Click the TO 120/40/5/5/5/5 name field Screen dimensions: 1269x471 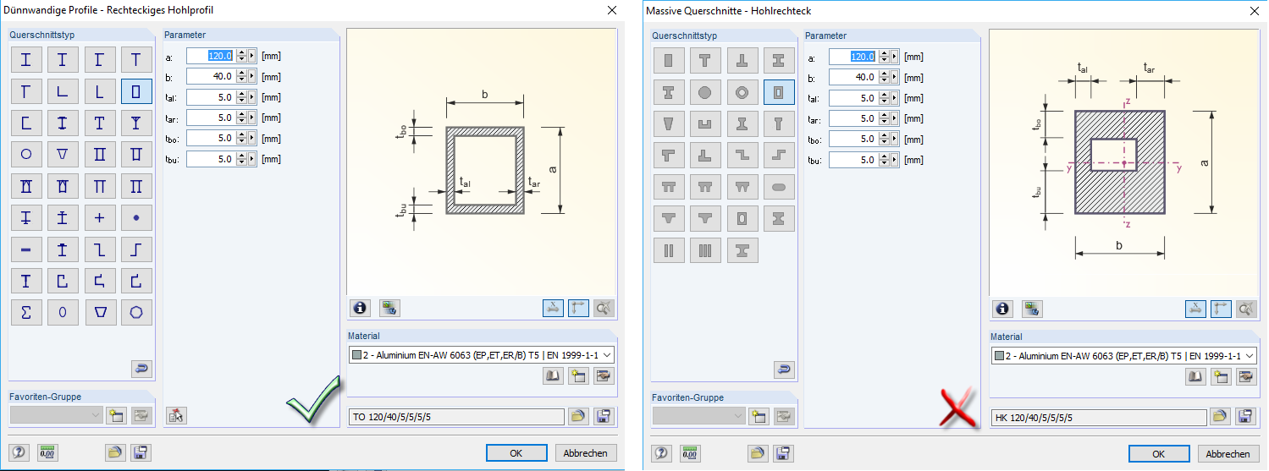(455, 416)
